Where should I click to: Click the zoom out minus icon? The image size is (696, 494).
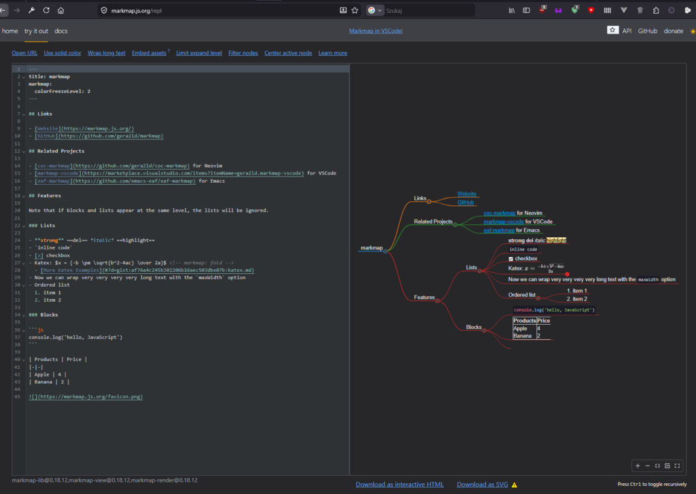point(647,465)
